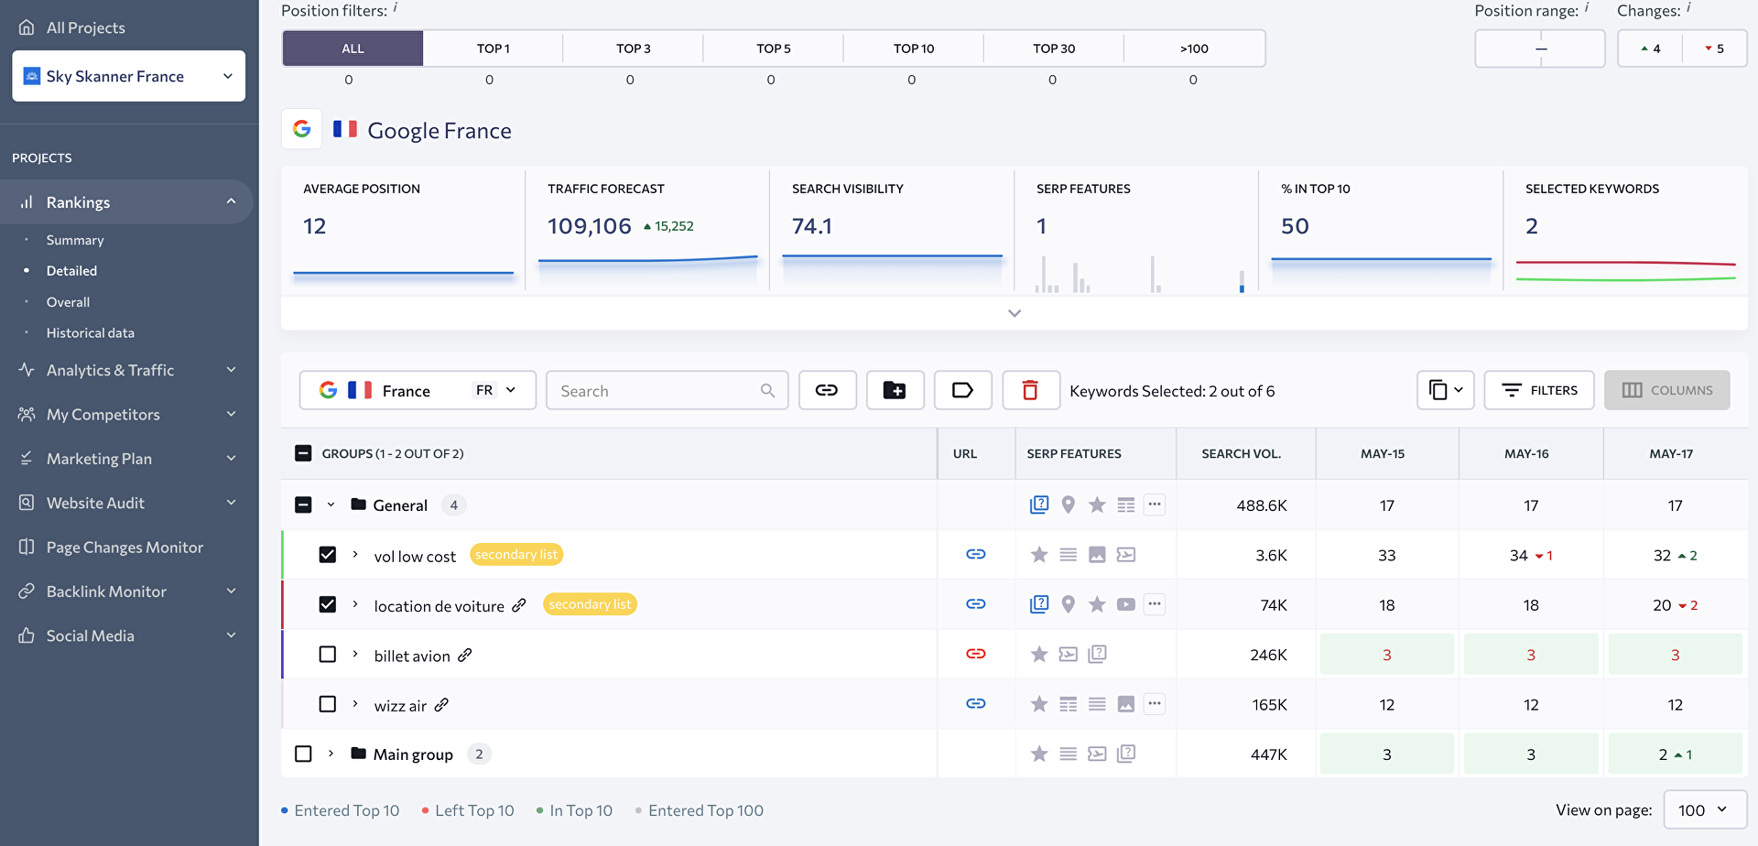Expand the vol low cost keyword row
This screenshot has width=1758, height=846.
point(355,555)
